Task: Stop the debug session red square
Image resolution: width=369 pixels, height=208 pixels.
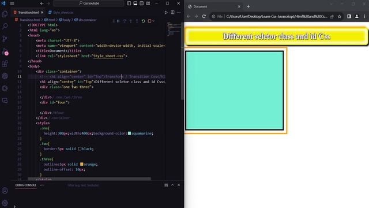Action: point(149,21)
